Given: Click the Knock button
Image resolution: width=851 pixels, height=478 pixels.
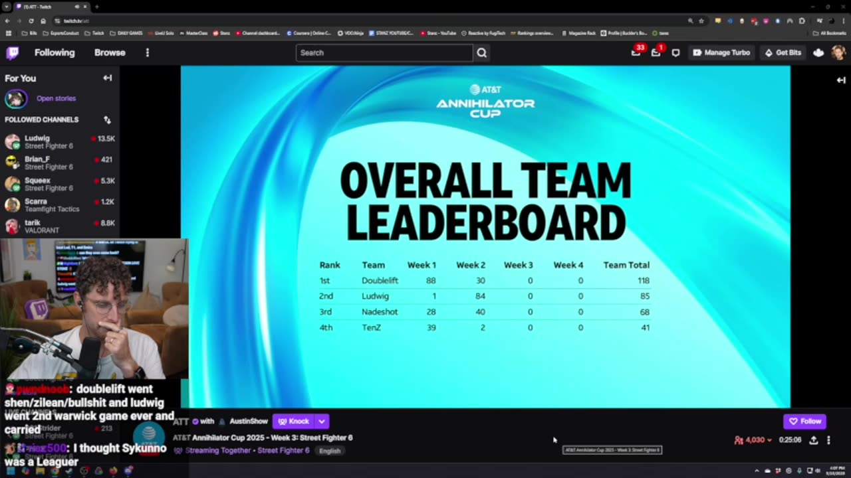Looking at the screenshot, I should [294, 421].
